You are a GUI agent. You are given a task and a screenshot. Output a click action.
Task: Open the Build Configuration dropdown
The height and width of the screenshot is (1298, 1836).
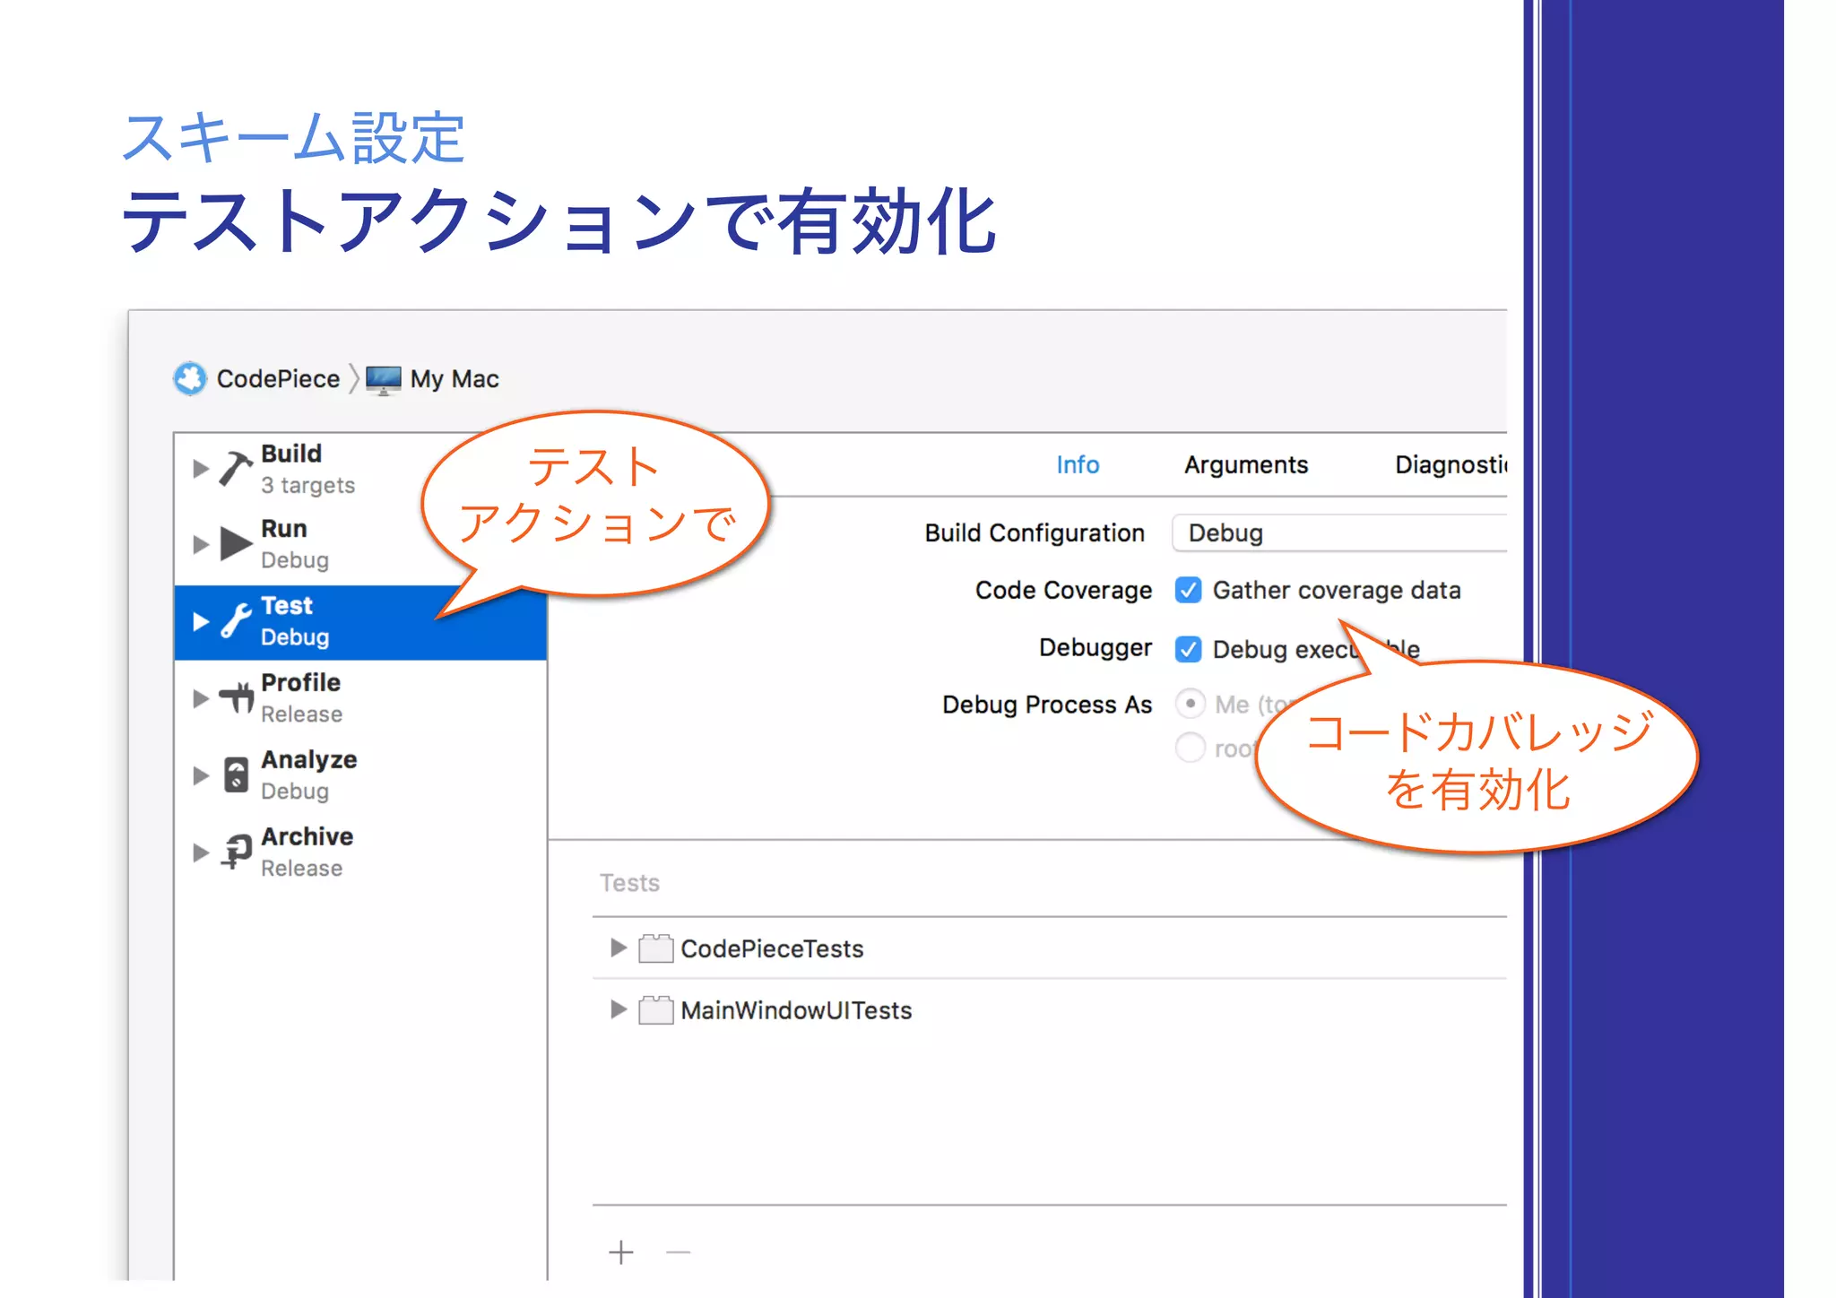click(1339, 533)
